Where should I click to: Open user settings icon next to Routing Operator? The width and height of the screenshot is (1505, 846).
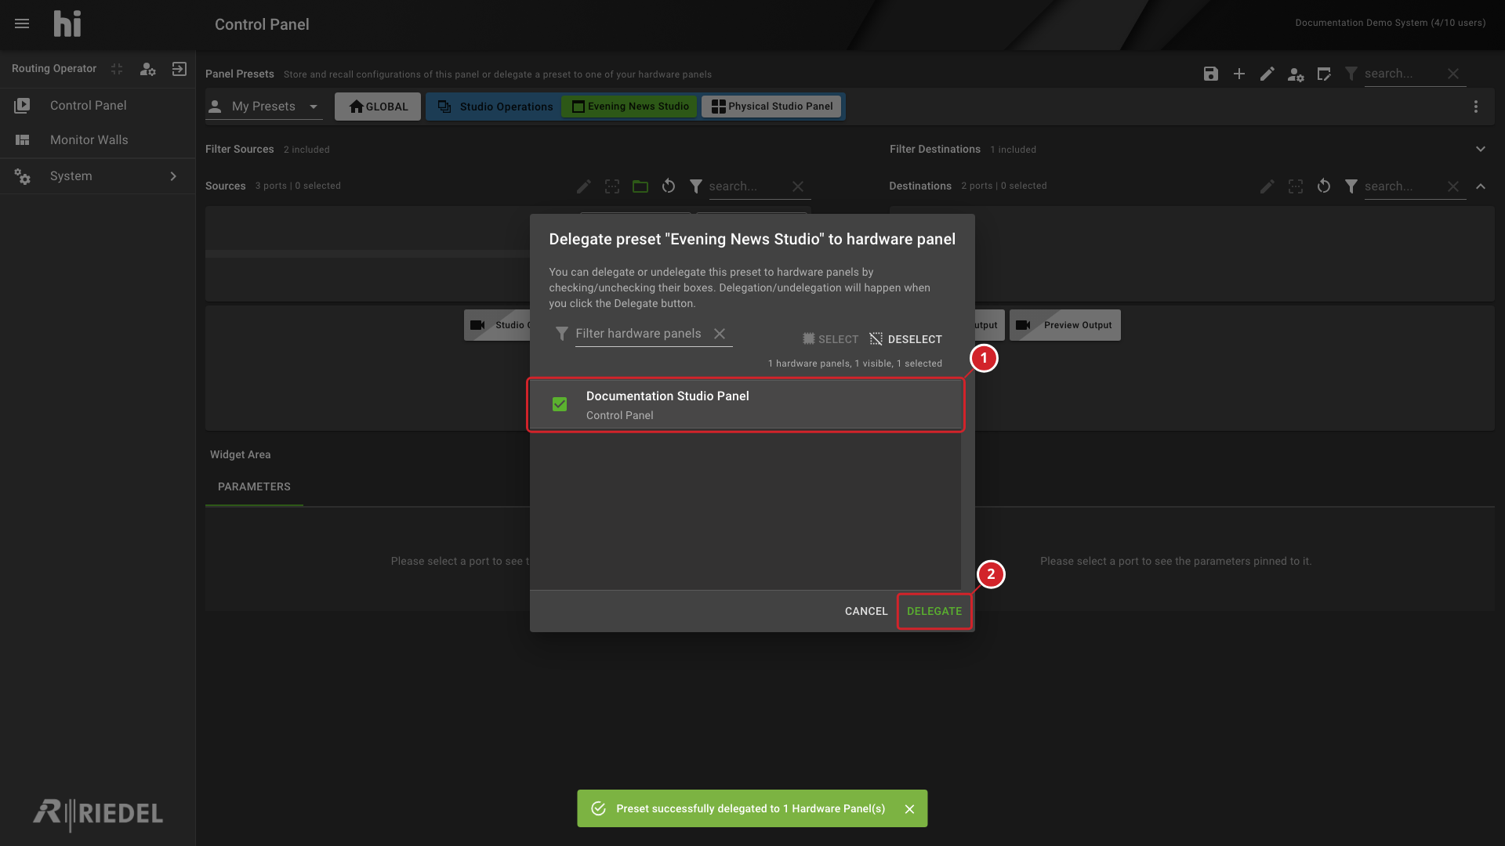[147, 69]
